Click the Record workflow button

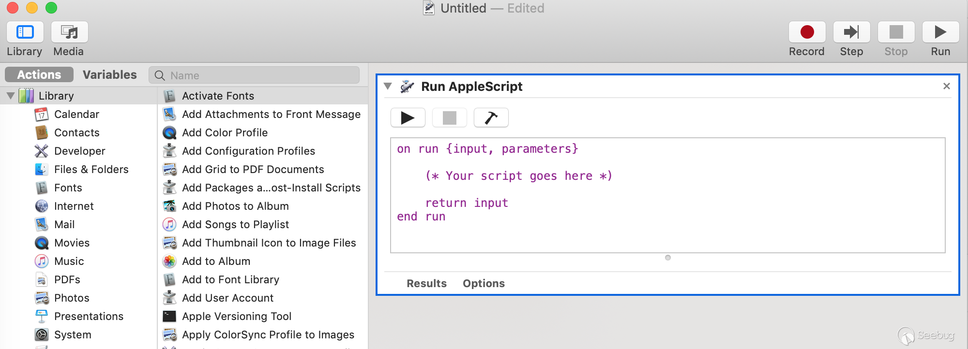point(807,32)
